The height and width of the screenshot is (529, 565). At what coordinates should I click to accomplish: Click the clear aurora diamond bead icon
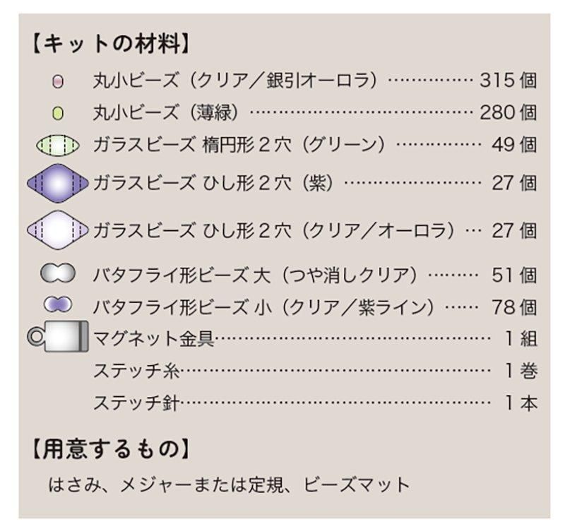pos(57,230)
